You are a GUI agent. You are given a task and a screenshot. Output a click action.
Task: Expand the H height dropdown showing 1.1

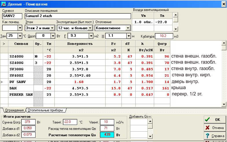click(129, 36)
